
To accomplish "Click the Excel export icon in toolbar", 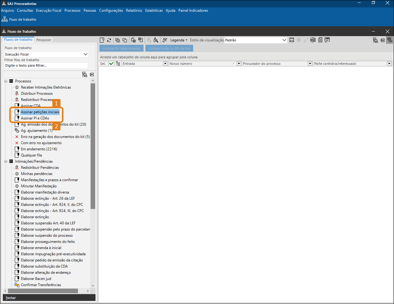I will (x=313, y=40).
